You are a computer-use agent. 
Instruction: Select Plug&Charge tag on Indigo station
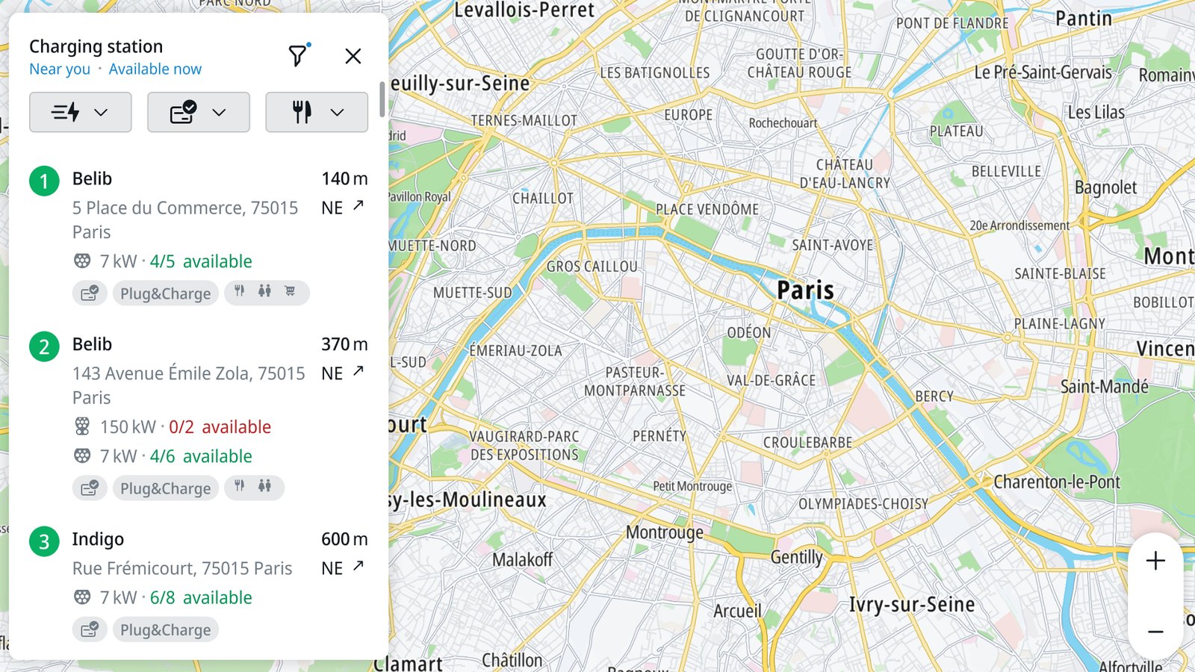(x=166, y=629)
